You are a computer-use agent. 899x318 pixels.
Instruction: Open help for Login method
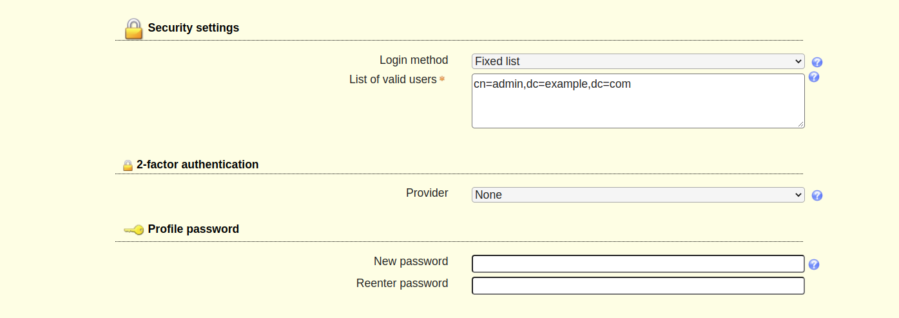click(x=817, y=63)
